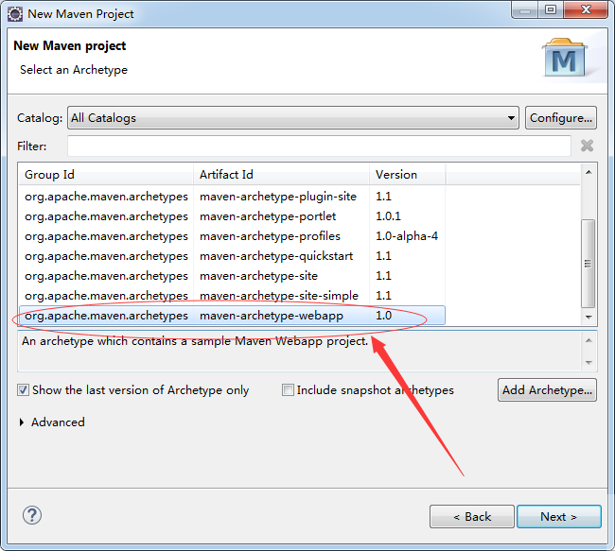Enable Include snapshot archetypes checkbox

(288, 390)
